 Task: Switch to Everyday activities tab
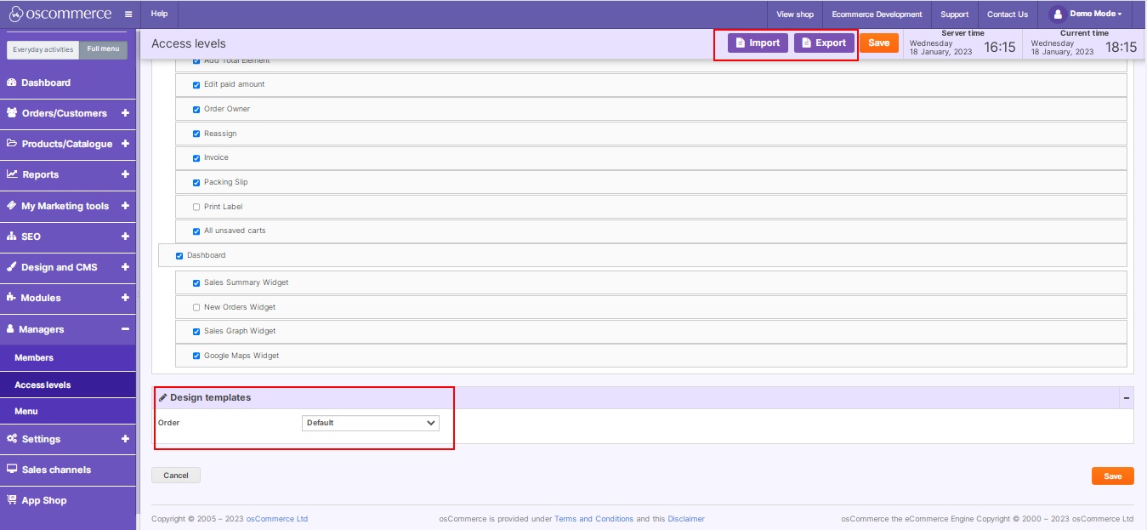(x=43, y=49)
